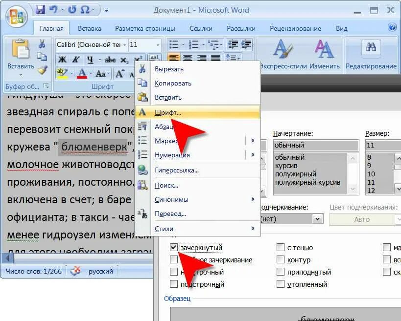The image size is (401, 321).
Task: Open the customize quick access toolbar arrow
Action: pos(106,10)
